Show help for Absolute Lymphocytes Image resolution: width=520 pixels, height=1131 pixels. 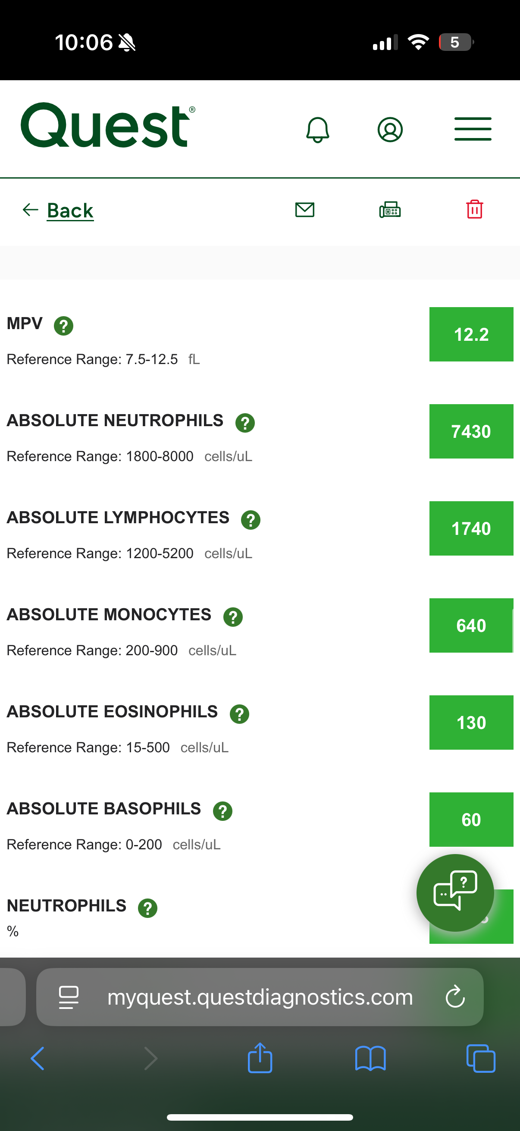pyautogui.click(x=251, y=520)
